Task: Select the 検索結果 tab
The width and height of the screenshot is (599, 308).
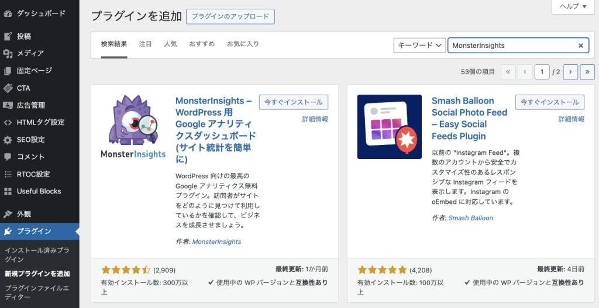Action: pos(114,44)
